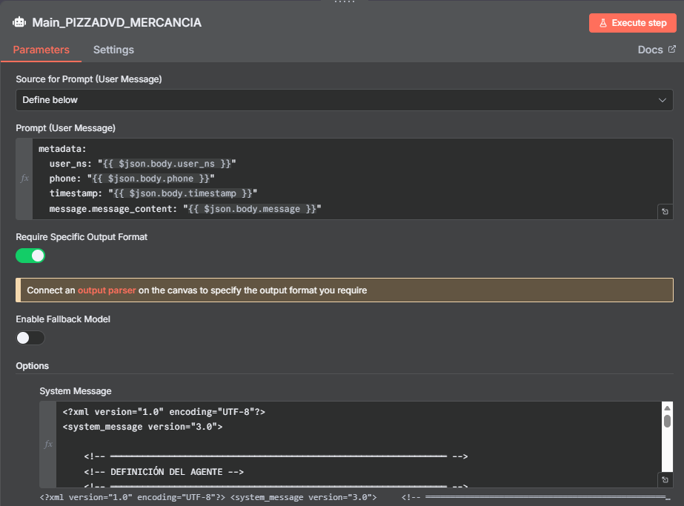684x506 pixels.
Task: Click the drag handle dots at panel top
Action: 342,2
